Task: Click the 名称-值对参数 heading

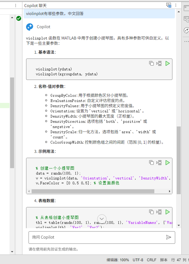Action: click(x=51, y=87)
